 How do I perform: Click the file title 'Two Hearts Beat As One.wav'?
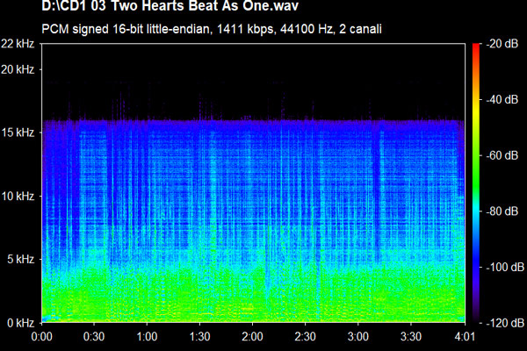tap(170, 6)
